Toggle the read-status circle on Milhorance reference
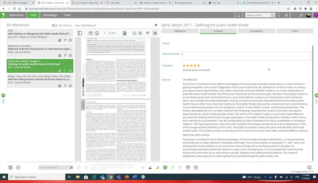 pos(70,55)
